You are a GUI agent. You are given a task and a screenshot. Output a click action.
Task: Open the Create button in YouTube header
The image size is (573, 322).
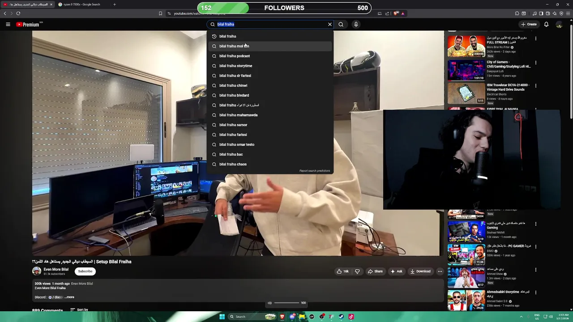(529, 24)
